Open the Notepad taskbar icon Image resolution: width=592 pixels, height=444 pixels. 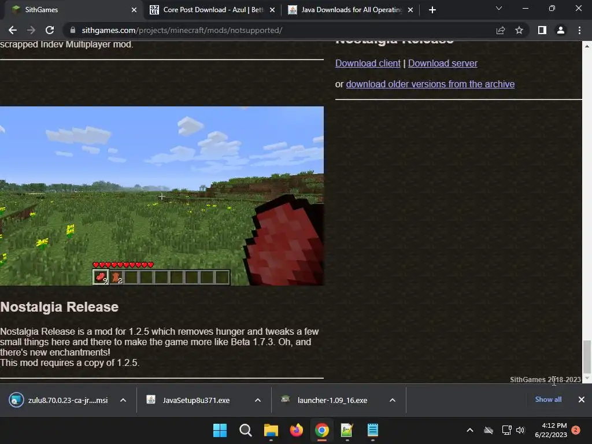[373, 430]
